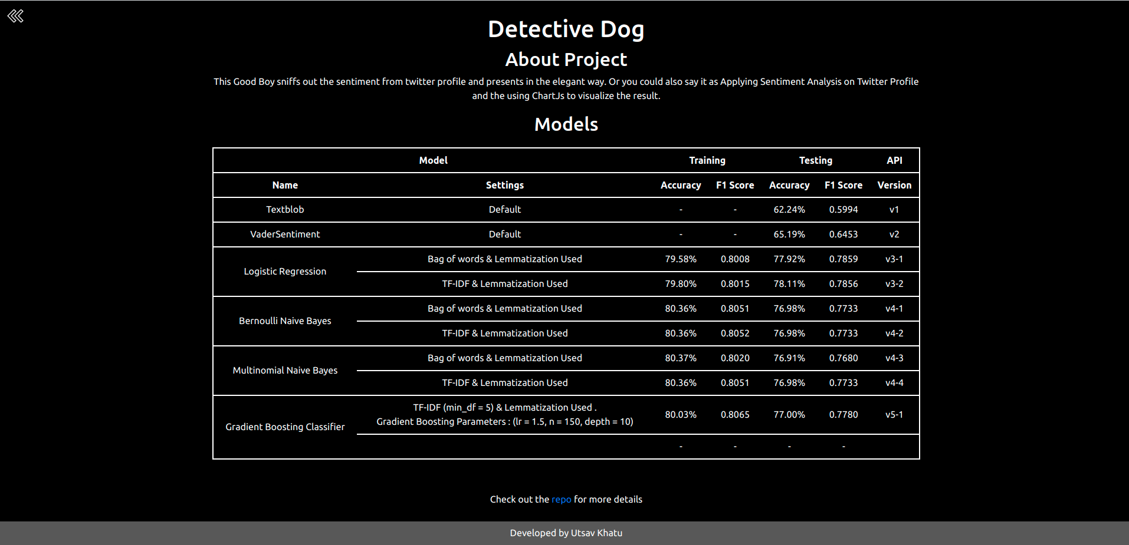
Task: Click version v3-2 cell
Action: 894,283
